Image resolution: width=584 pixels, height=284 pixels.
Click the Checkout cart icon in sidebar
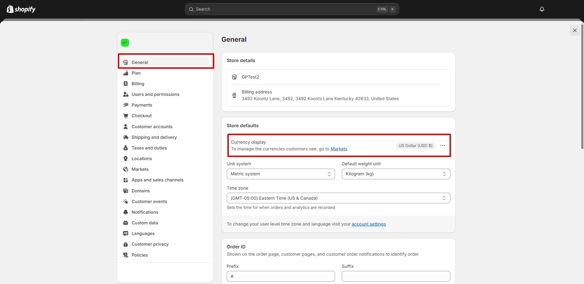pyautogui.click(x=125, y=116)
